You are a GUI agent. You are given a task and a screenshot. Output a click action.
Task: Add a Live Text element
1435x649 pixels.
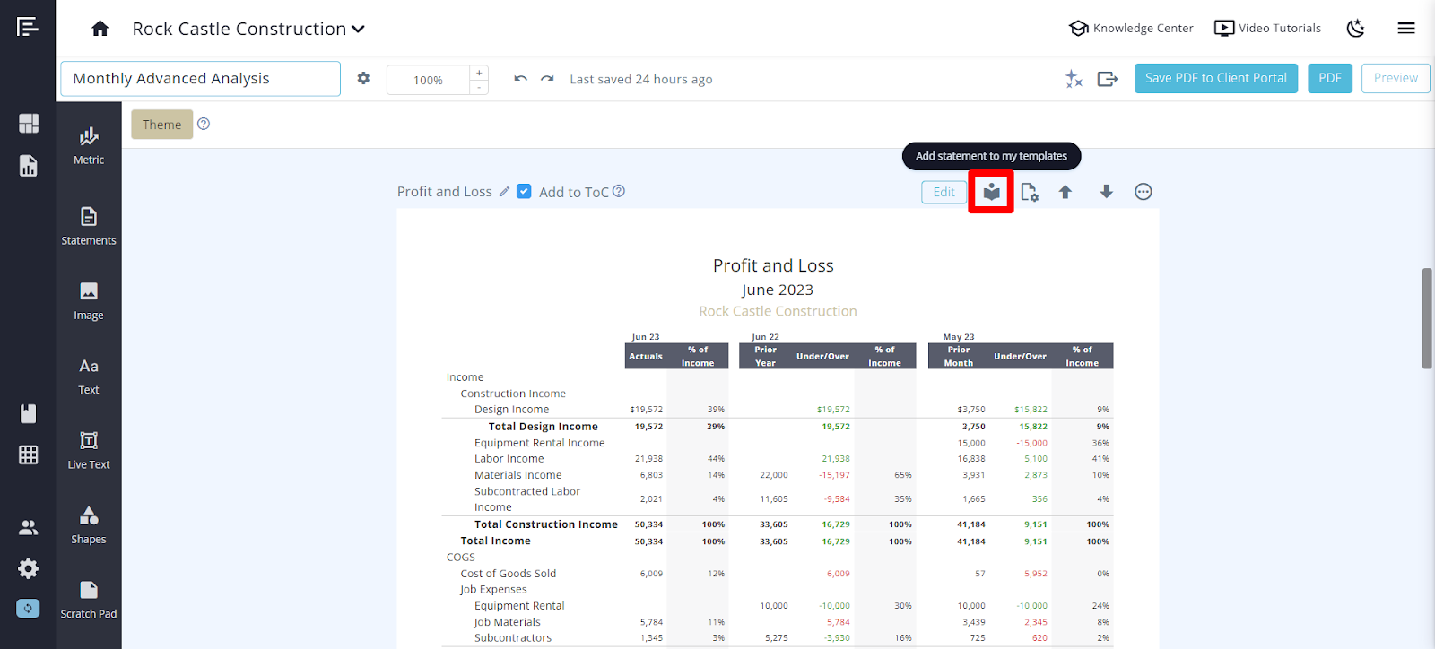[89, 451]
